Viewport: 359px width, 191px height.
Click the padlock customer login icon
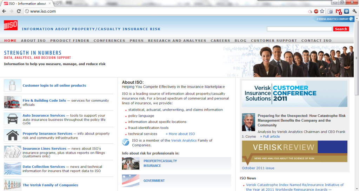click(13, 86)
